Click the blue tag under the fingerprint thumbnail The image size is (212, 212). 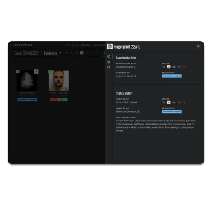click(x=27, y=99)
